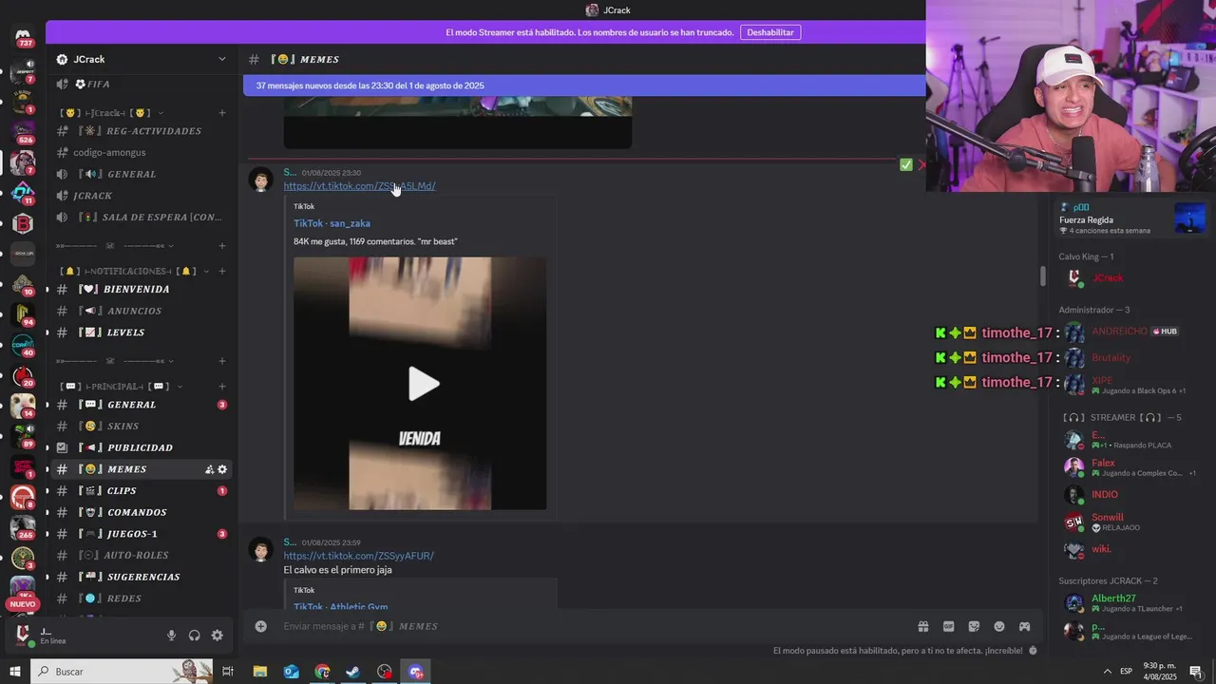The width and height of the screenshot is (1216, 684).
Task: Open the TikTok · san_zaka embed title
Action: (x=332, y=223)
